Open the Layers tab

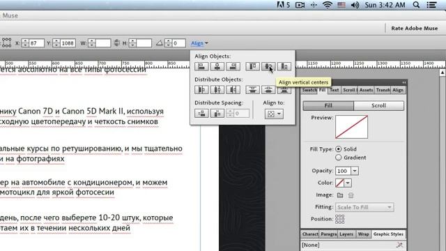346,234
